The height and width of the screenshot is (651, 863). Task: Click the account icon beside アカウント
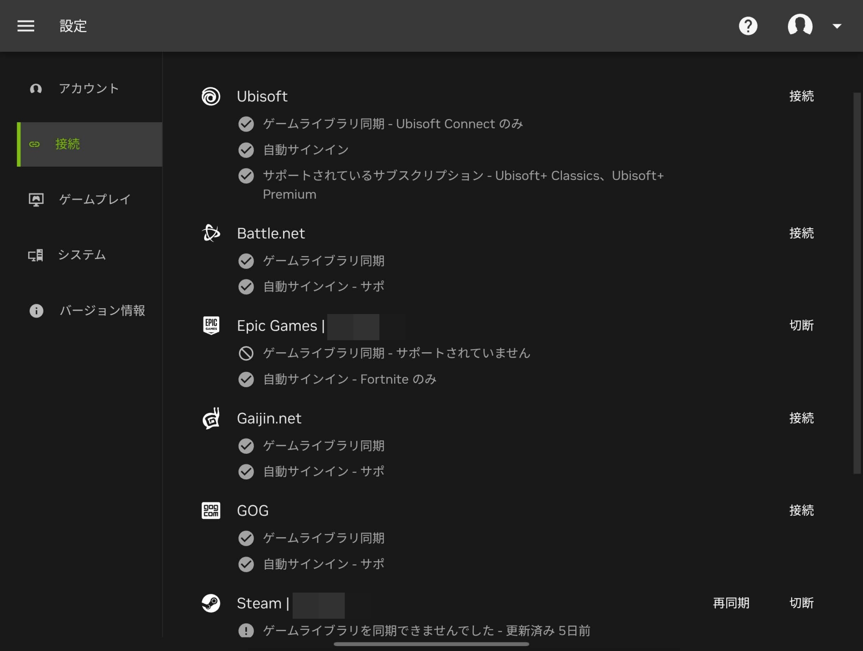tap(36, 89)
